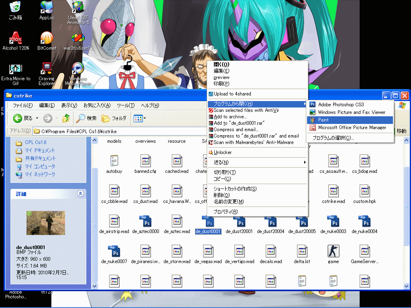Click CPL Cs1.6 link in sidebar
Image resolution: width=411 pixels, height=308 pixels.
click(35, 142)
